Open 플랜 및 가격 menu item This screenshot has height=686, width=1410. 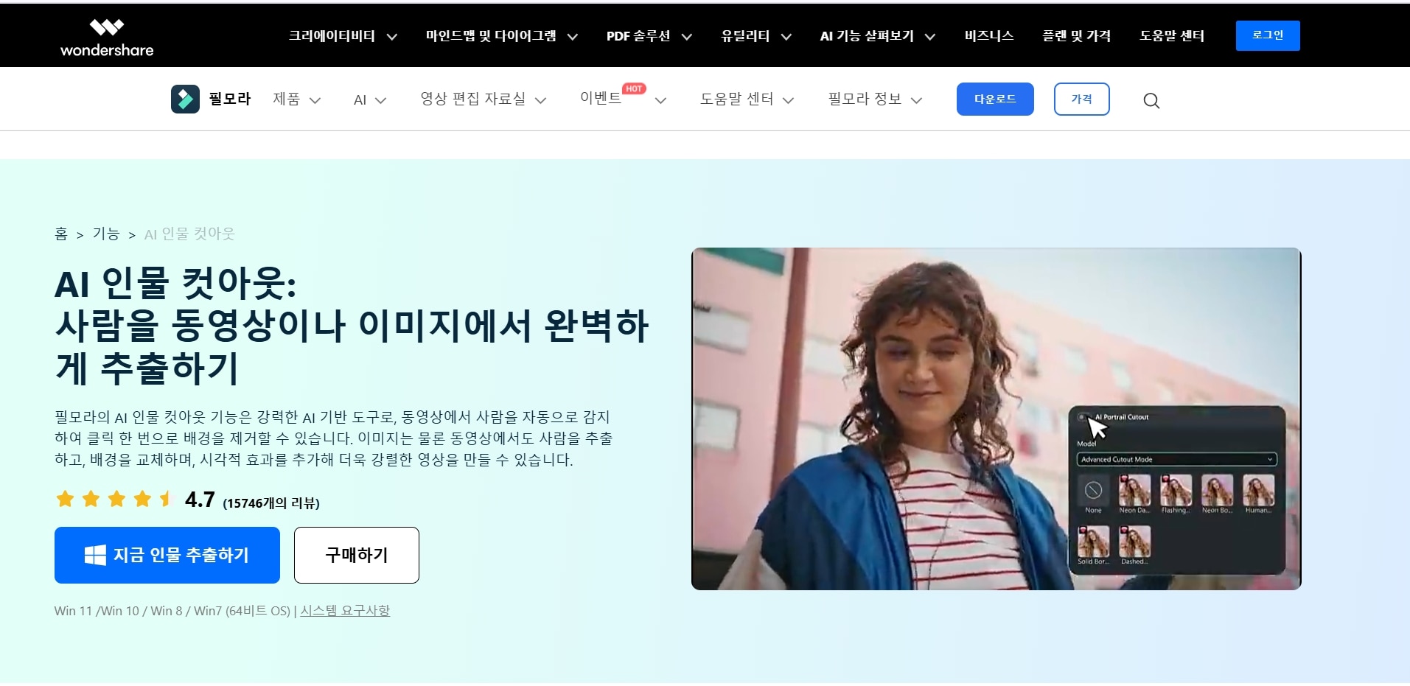1076,35
